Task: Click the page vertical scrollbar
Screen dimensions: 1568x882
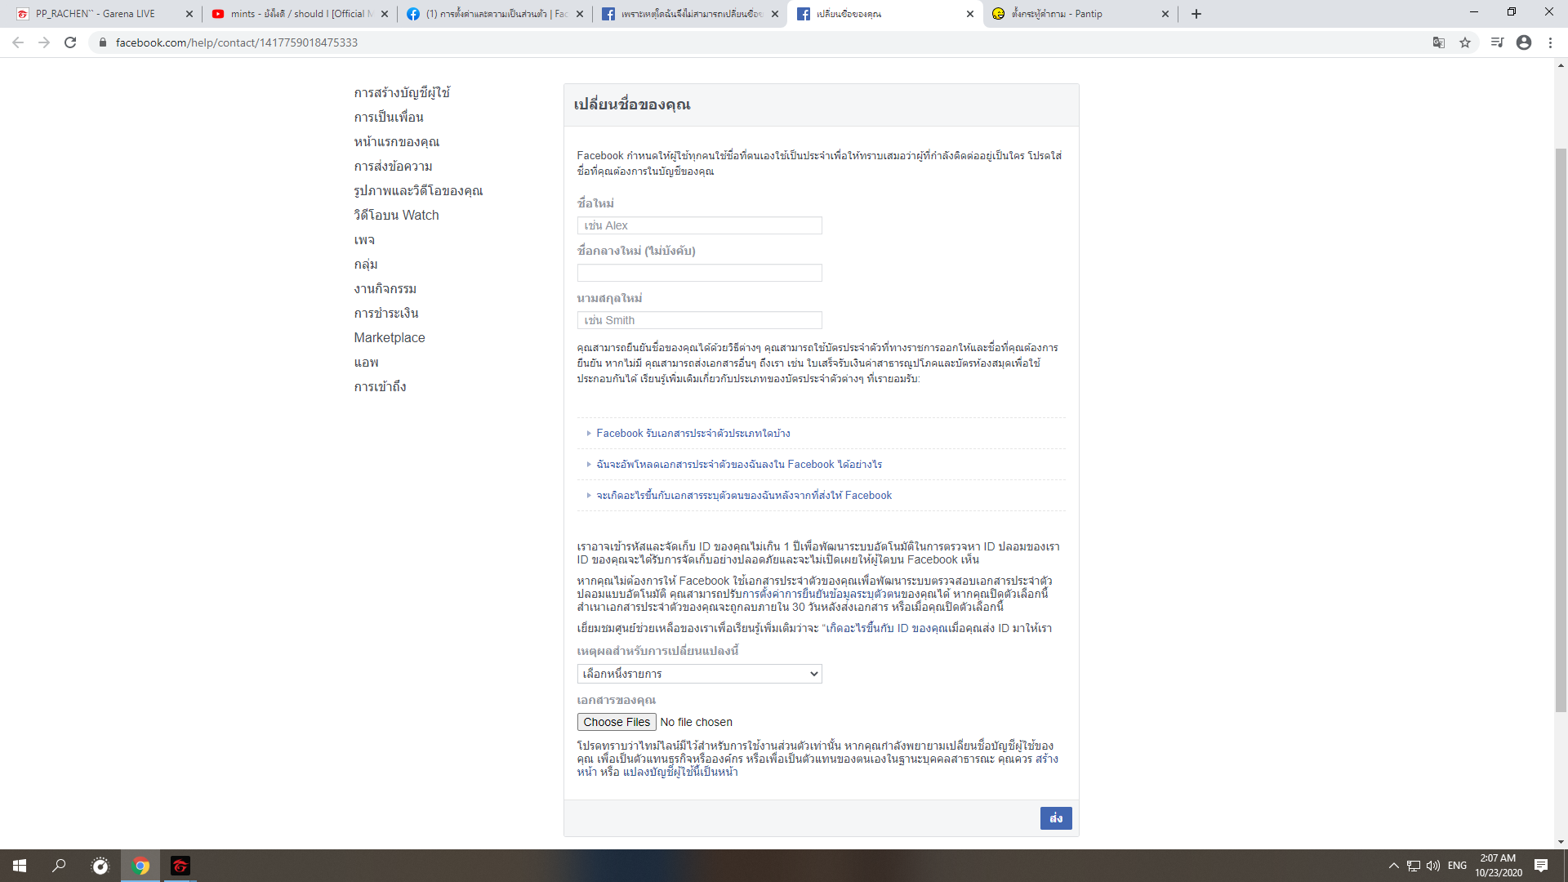Action: click(1561, 430)
